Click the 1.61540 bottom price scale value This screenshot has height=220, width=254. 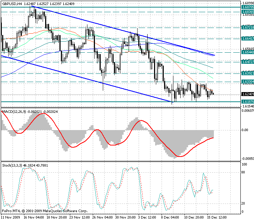click(248, 106)
